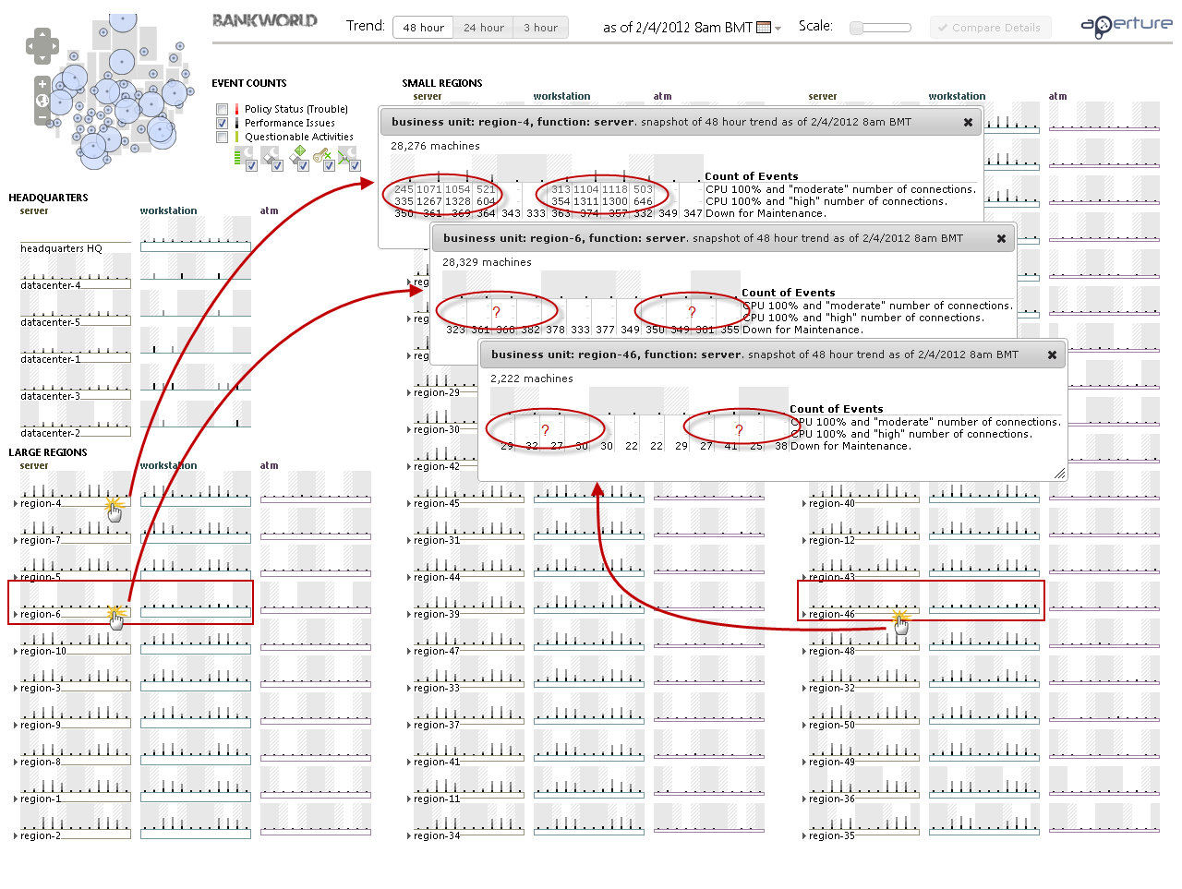Click the '28,276 machines' text
The image size is (1182, 889).
[x=435, y=146]
